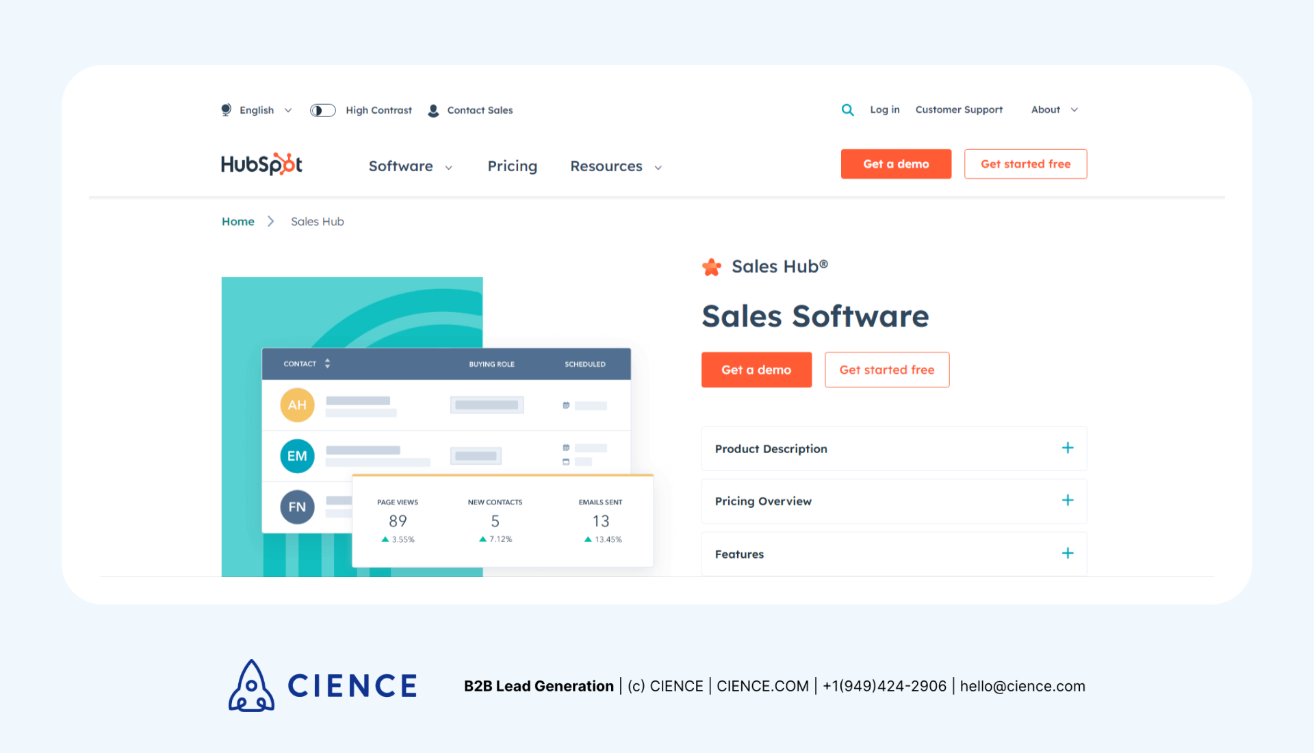Toggle the High Contrast switch
1314x753 pixels.
322,110
